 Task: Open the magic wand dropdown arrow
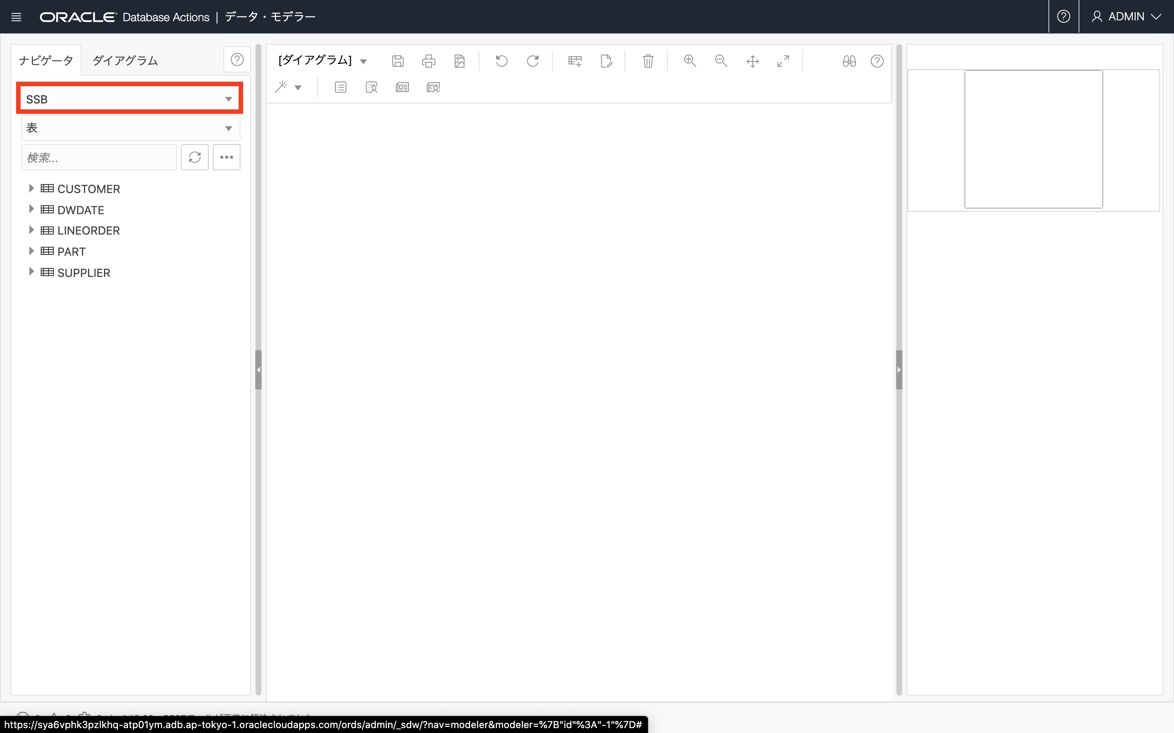(x=298, y=88)
